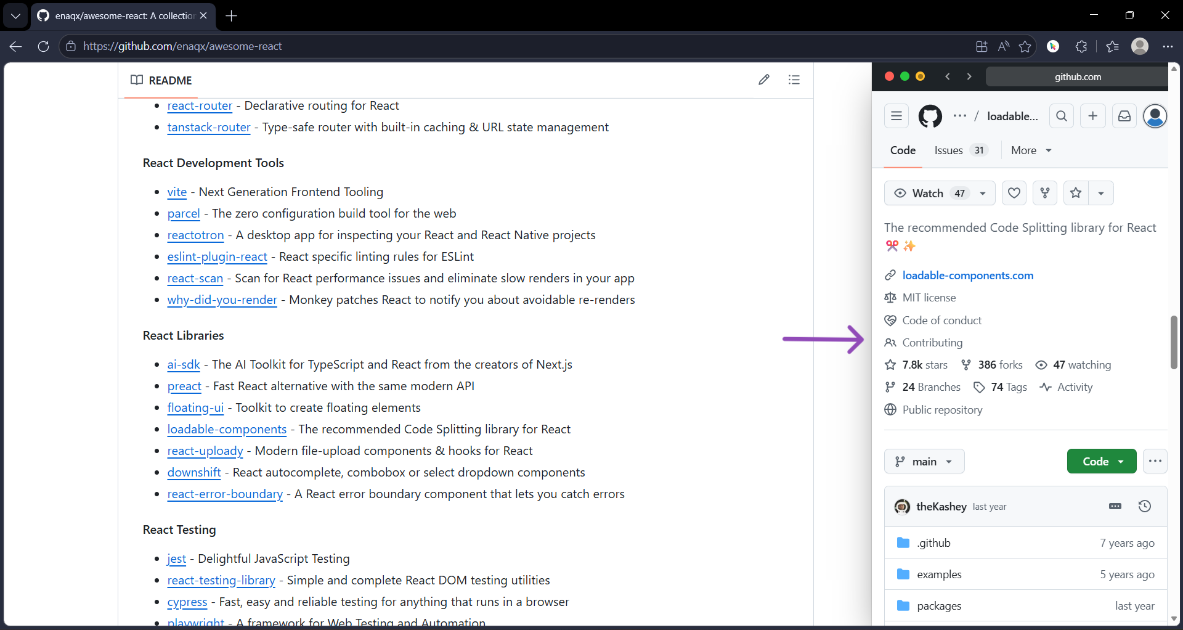Viewport: 1183px width, 630px height.
Task: Open the loadable-components link in README
Action: pos(227,429)
